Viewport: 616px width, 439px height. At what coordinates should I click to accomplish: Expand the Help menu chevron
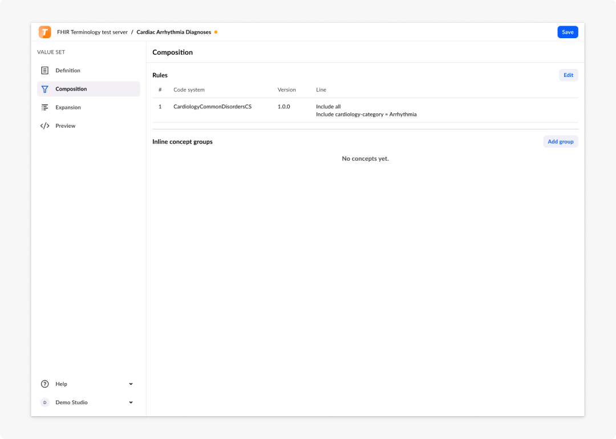pos(131,384)
